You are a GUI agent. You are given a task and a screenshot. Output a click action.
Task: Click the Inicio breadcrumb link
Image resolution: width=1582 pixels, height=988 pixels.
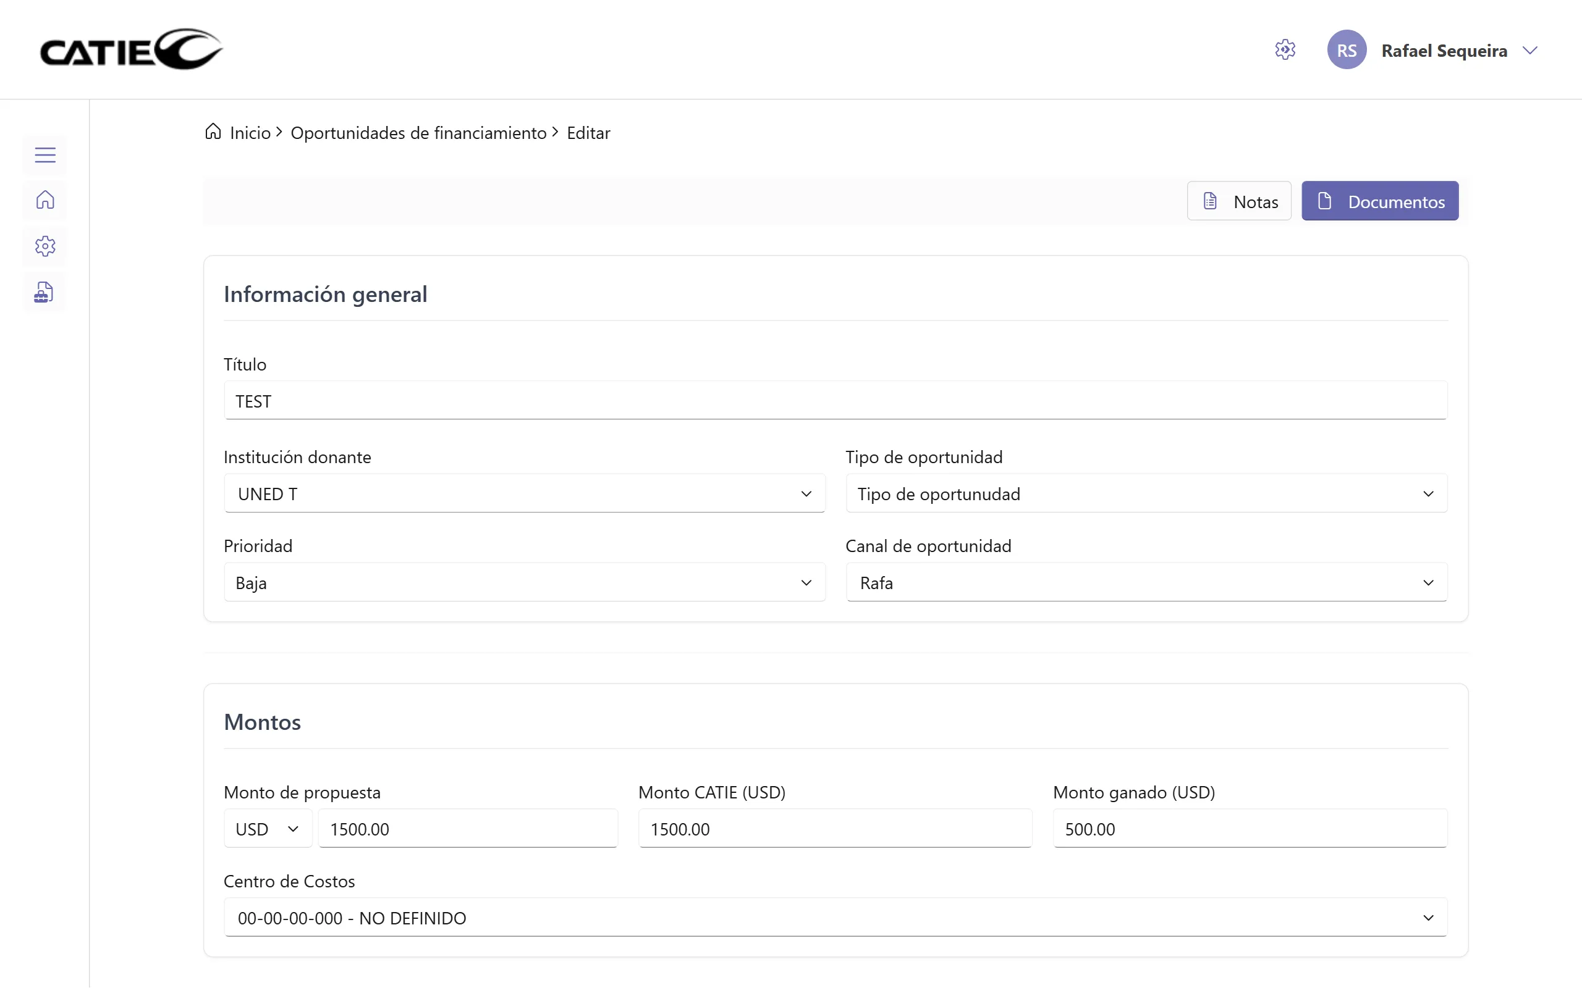pyautogui.click(x=250, y=133)
